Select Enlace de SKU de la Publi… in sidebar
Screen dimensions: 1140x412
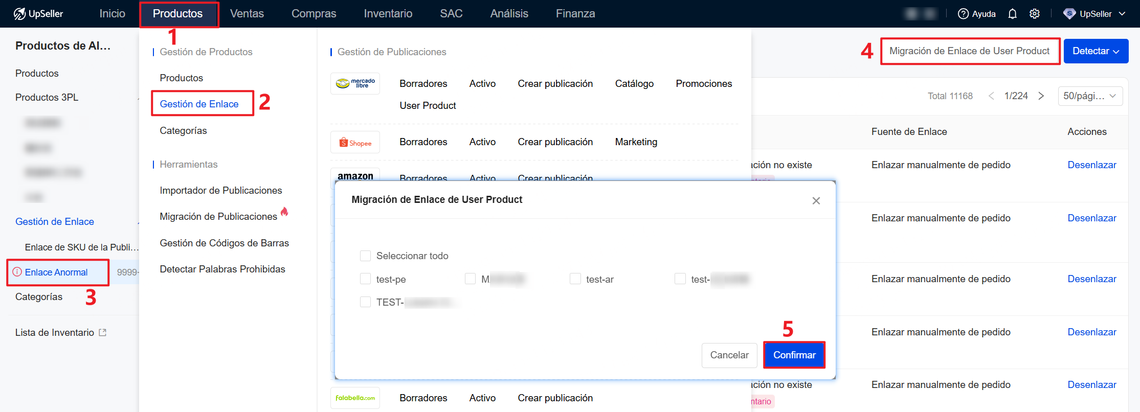82,247
